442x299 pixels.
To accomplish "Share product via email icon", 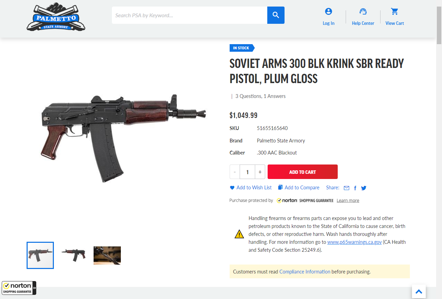I will [x=346, y=188].
